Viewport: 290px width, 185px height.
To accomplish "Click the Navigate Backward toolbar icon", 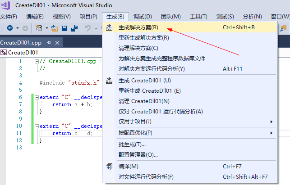I will pyautogui.click(x=10, y=28).
